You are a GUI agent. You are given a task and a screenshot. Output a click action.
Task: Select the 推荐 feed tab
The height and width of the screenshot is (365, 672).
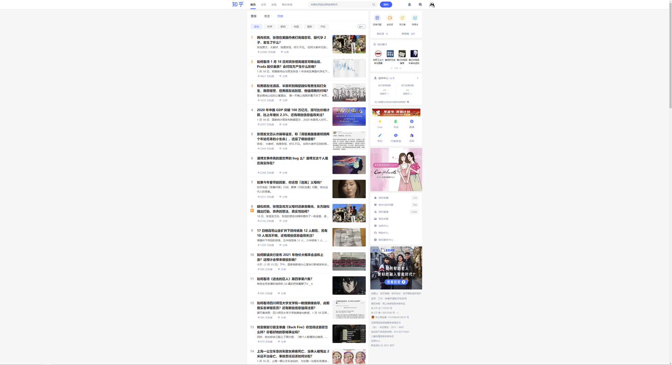pos(253,16)
